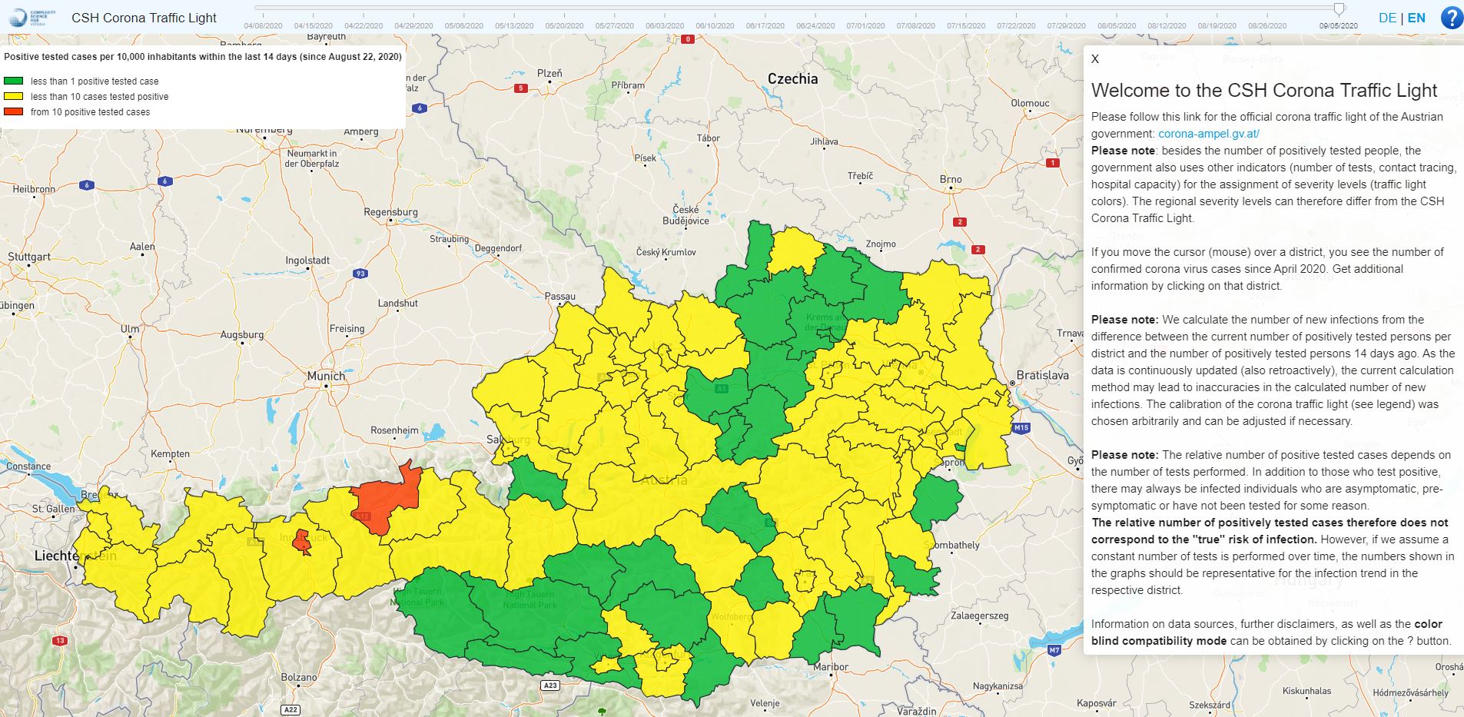Click the 'Welcome to the CSH Corona Traffic Light' heading
Screen dimensions: 1464x717
(x=1264, y=90)
